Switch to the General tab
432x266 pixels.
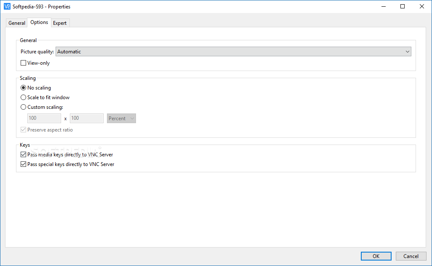16,23
